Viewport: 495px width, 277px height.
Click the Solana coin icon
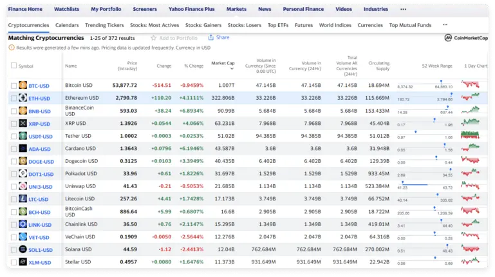click(23, 249)
